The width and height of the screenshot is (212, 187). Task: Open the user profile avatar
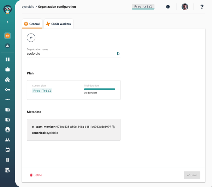point(185,7)
